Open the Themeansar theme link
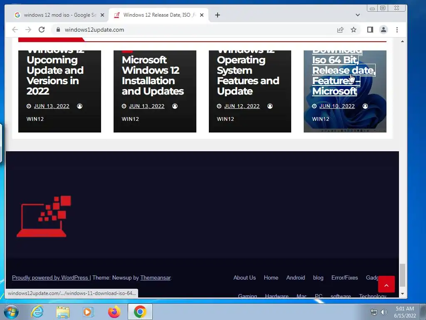The image size is (426, 320). coord(156,277)
